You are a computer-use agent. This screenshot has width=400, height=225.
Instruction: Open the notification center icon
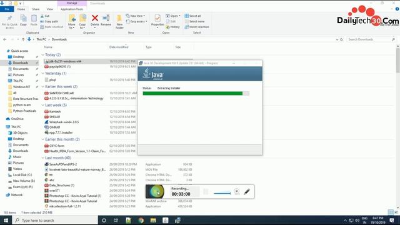[392, 220]
